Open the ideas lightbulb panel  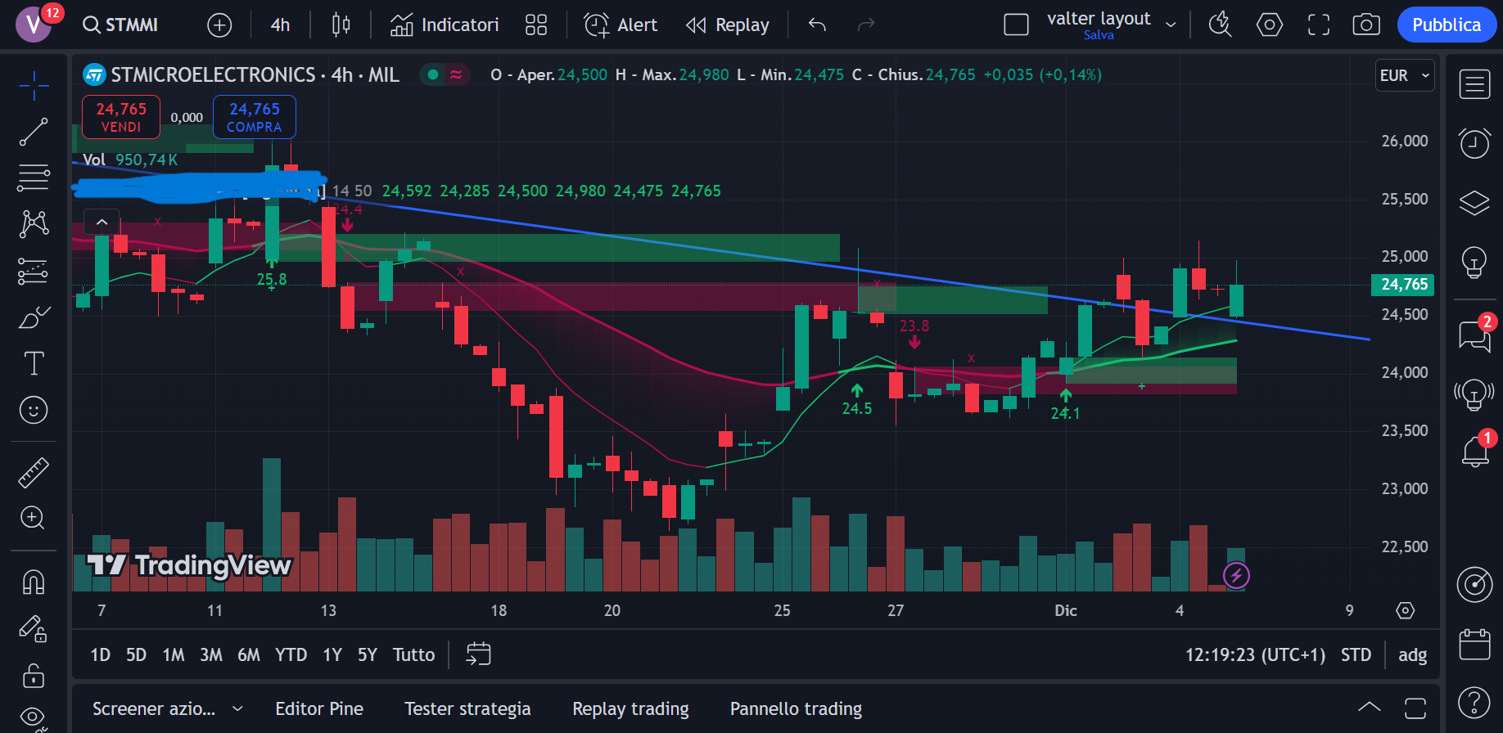click(x=1474, y=263)
